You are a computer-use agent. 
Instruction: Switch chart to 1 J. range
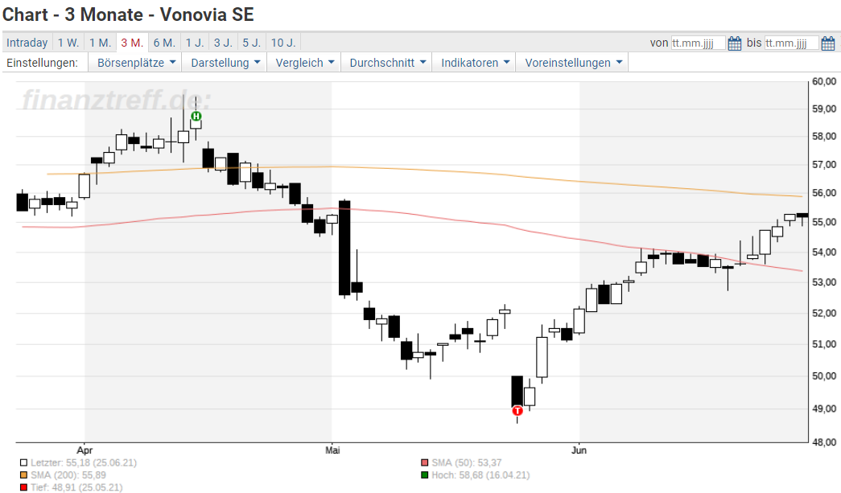pyautogui.click(x=196, y=43)
